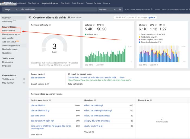Toggle the hamburger sidebar menu icon
The height and width of the screenshot is (139, 190).
tap(30, 18)
